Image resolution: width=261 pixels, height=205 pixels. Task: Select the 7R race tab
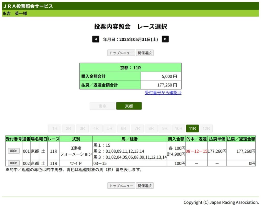[137, 128]
